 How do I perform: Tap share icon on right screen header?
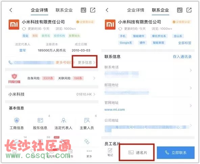[x=189, y=10]
